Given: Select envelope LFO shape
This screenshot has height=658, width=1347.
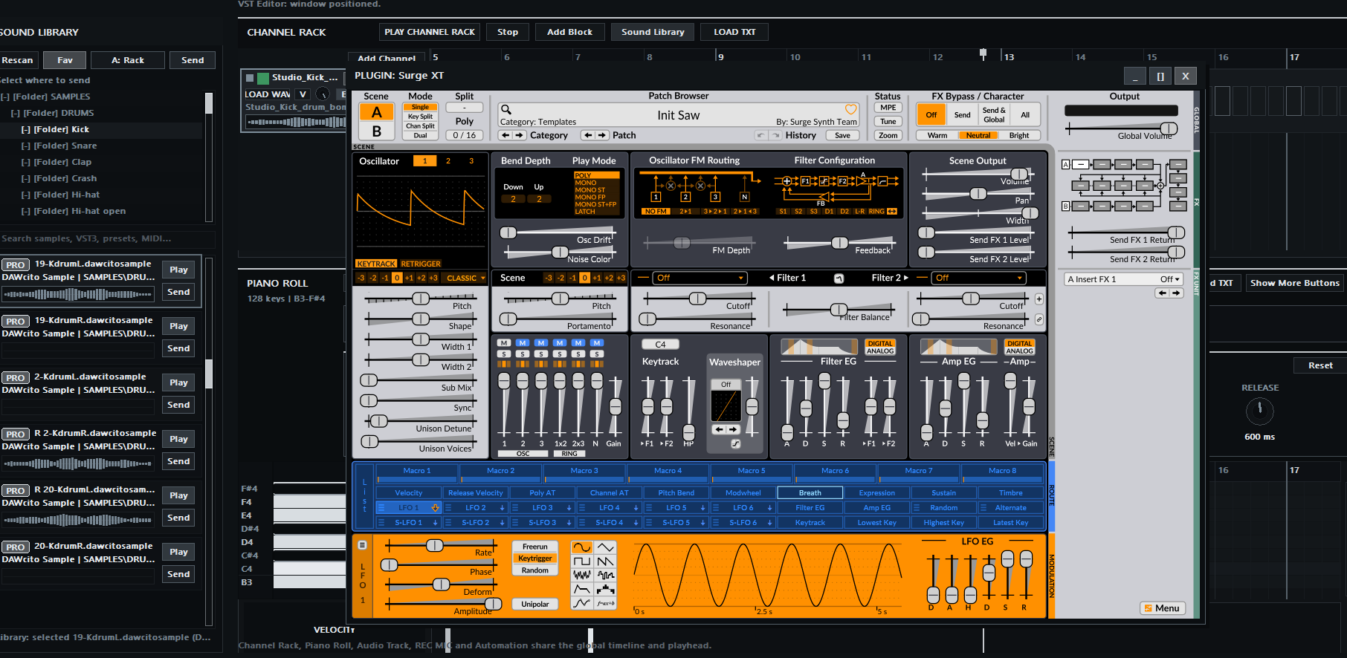Looking at the screenshot, I should click(x=582, y=590).
